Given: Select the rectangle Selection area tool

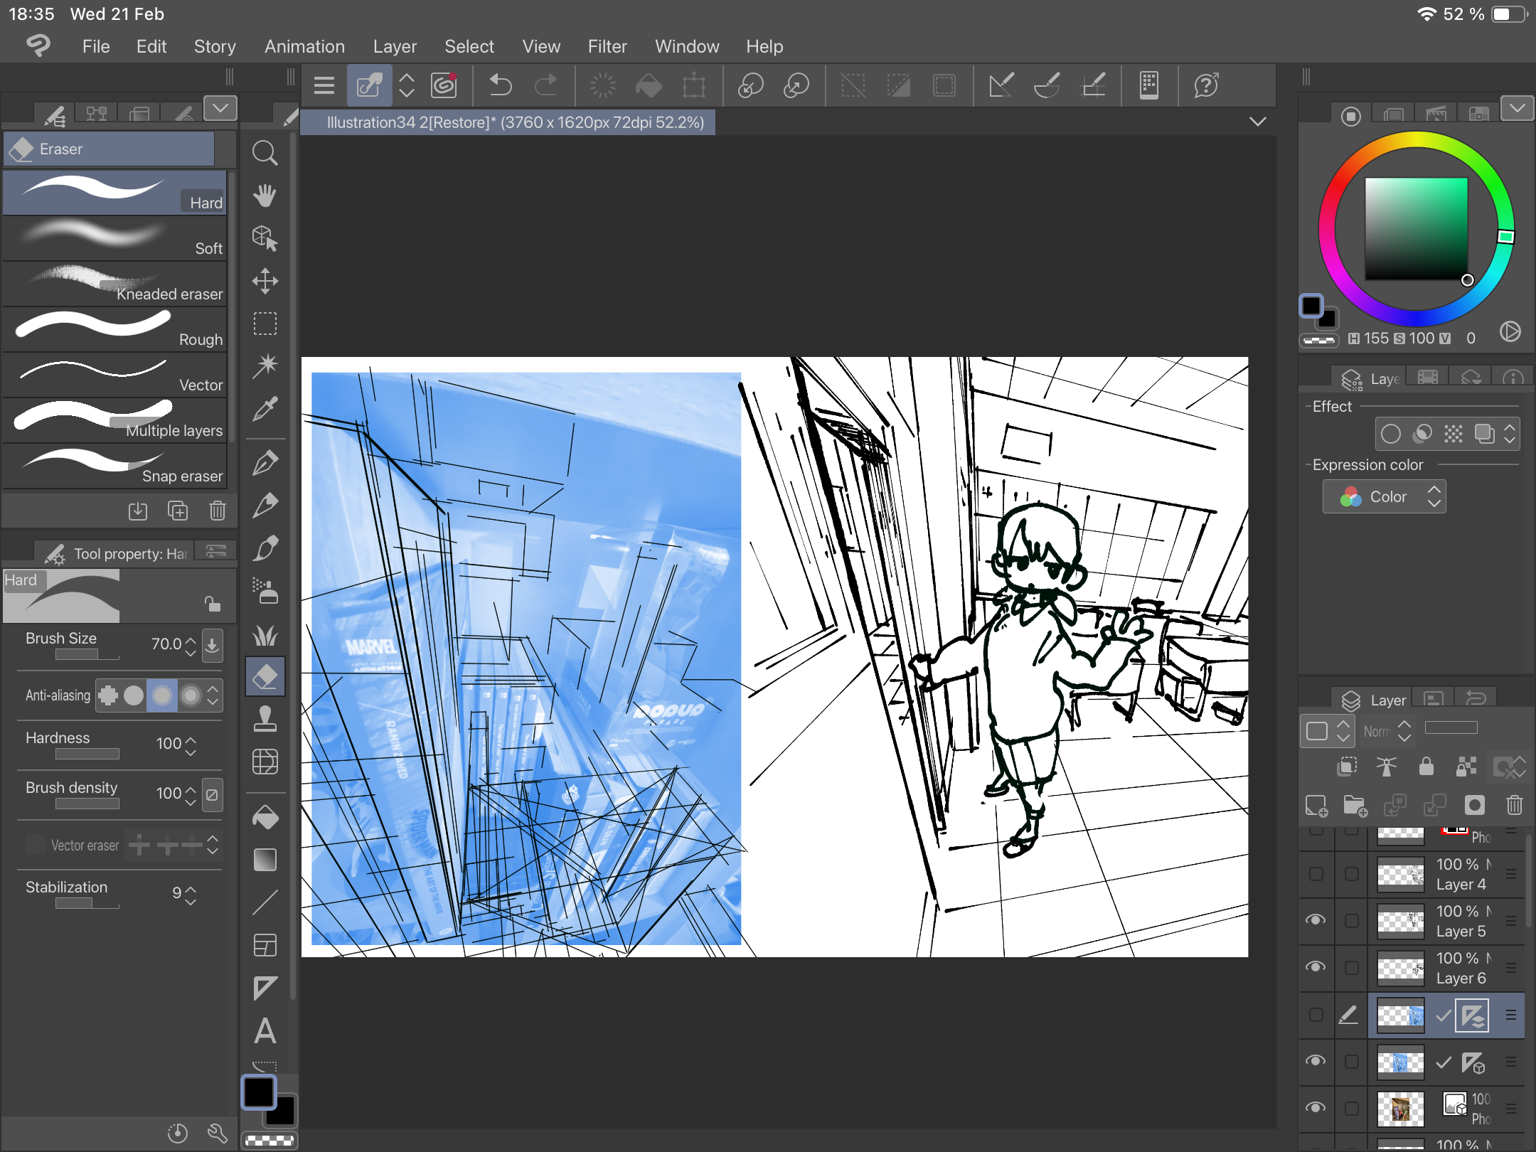Looking at the screenshot, I should (265, 324).
